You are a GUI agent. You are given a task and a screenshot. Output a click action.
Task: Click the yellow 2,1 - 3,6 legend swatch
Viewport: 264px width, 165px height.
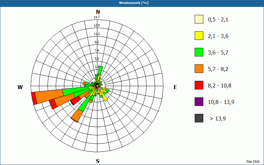(x=199, y=36)
